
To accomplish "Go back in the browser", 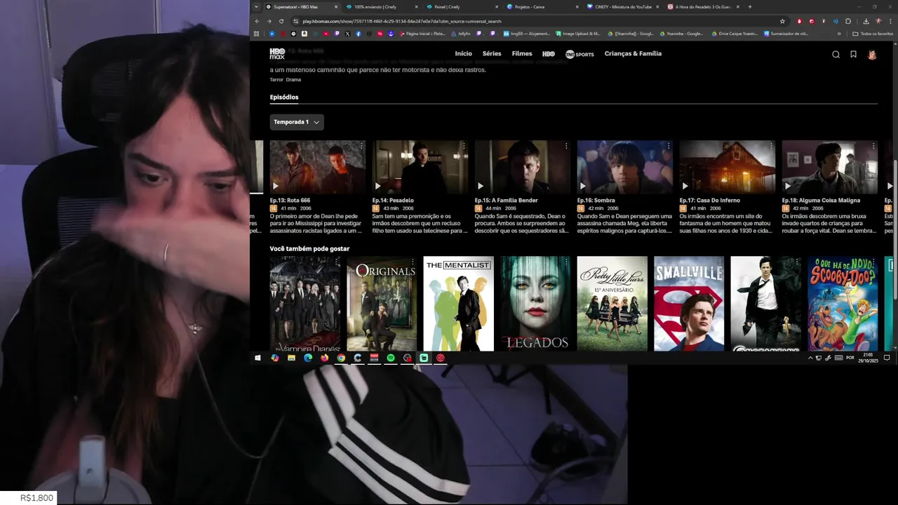I will tap(257, 21).
